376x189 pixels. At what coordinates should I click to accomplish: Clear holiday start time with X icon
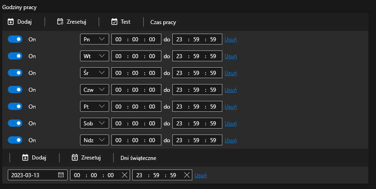[124, 175]
